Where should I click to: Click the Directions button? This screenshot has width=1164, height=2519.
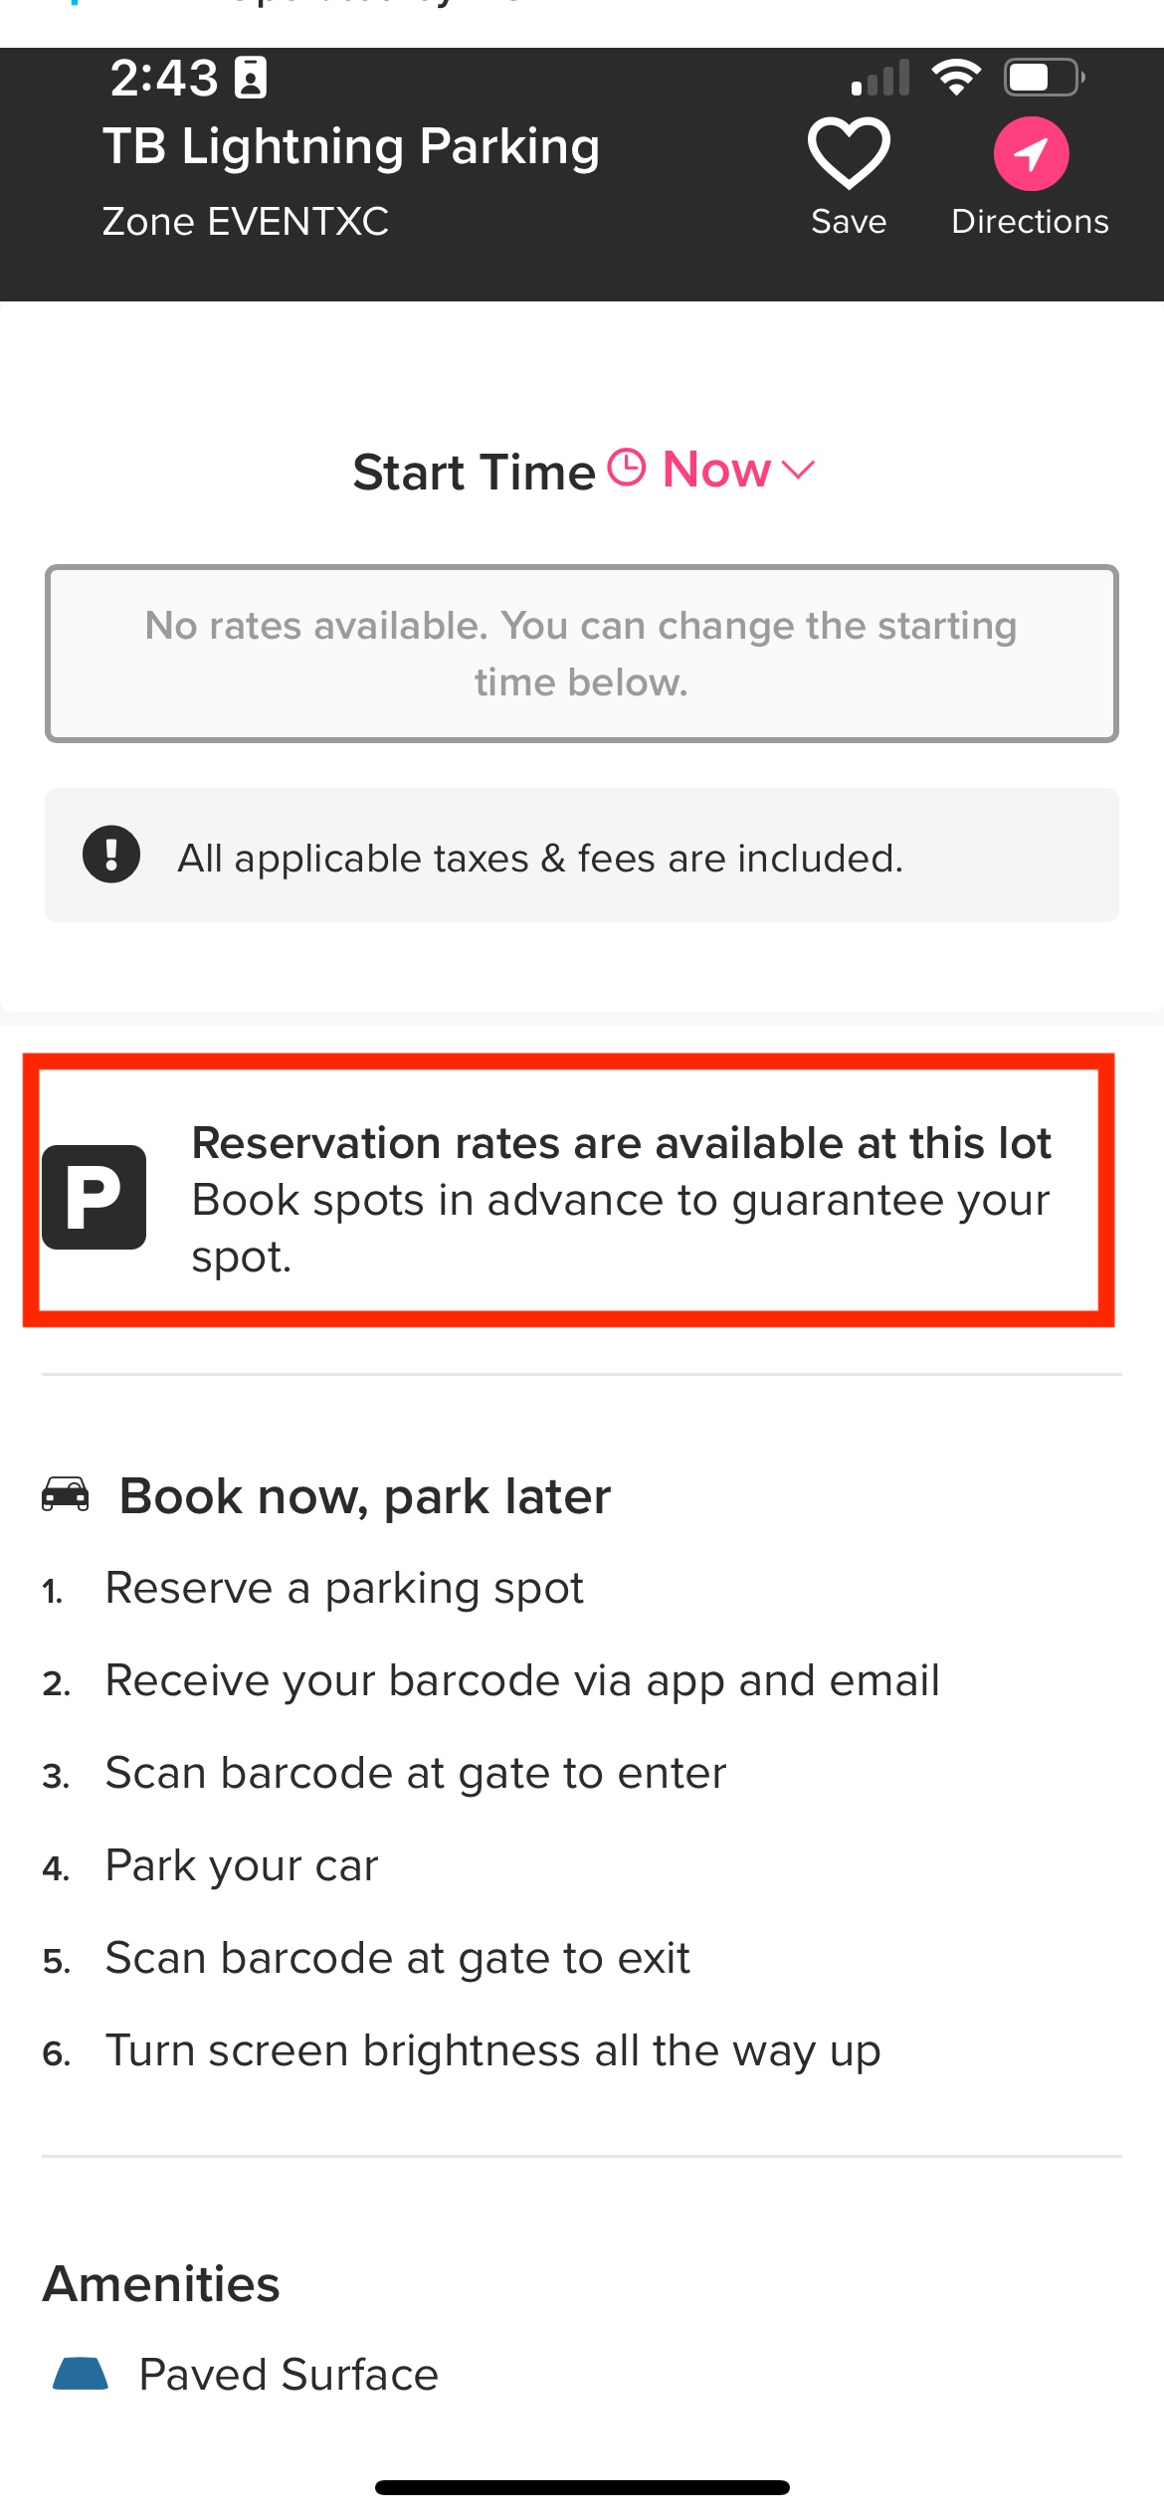[1030, 220]
